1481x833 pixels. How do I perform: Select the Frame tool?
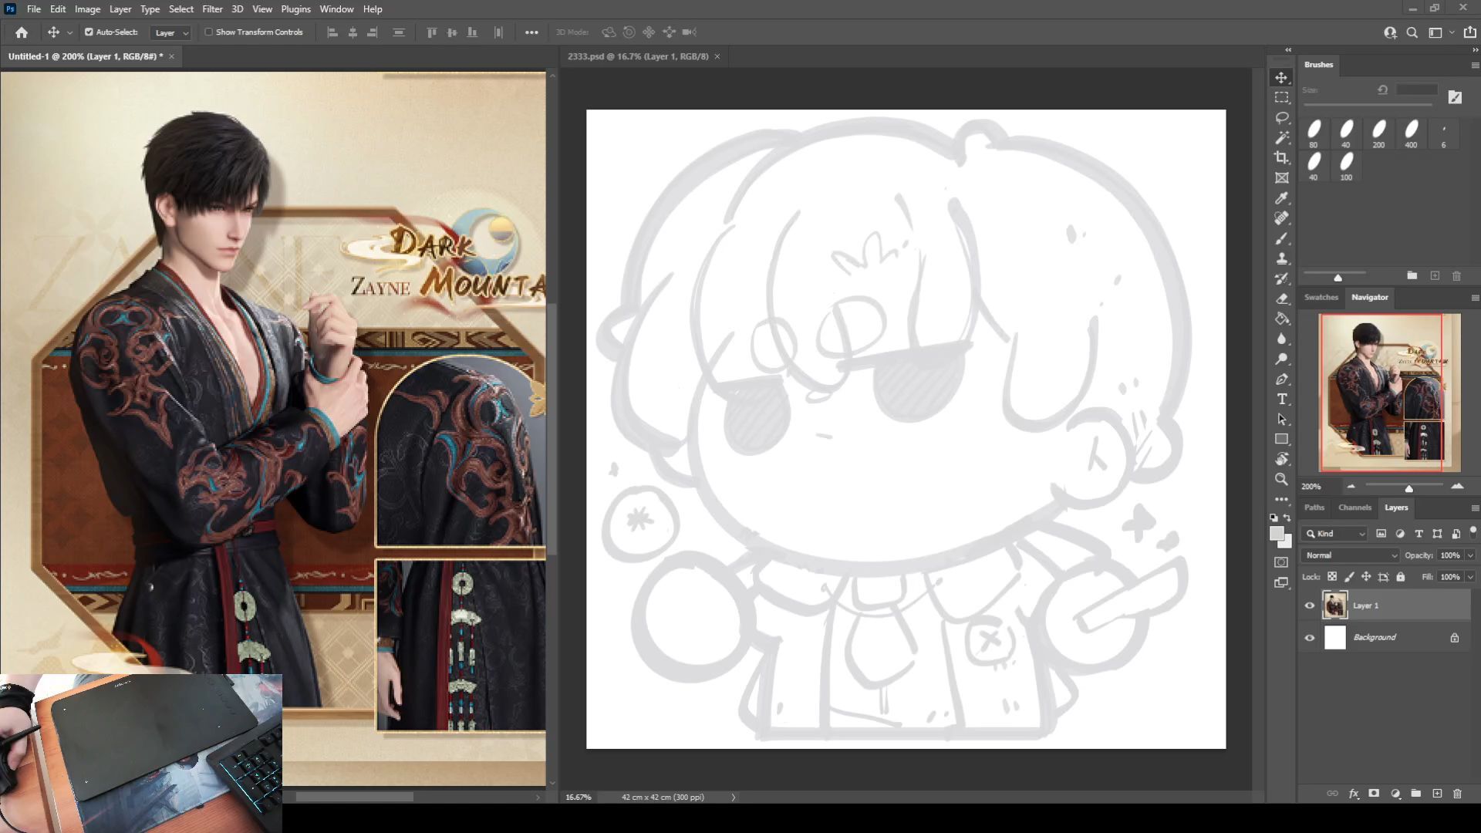coord(1281,178)
